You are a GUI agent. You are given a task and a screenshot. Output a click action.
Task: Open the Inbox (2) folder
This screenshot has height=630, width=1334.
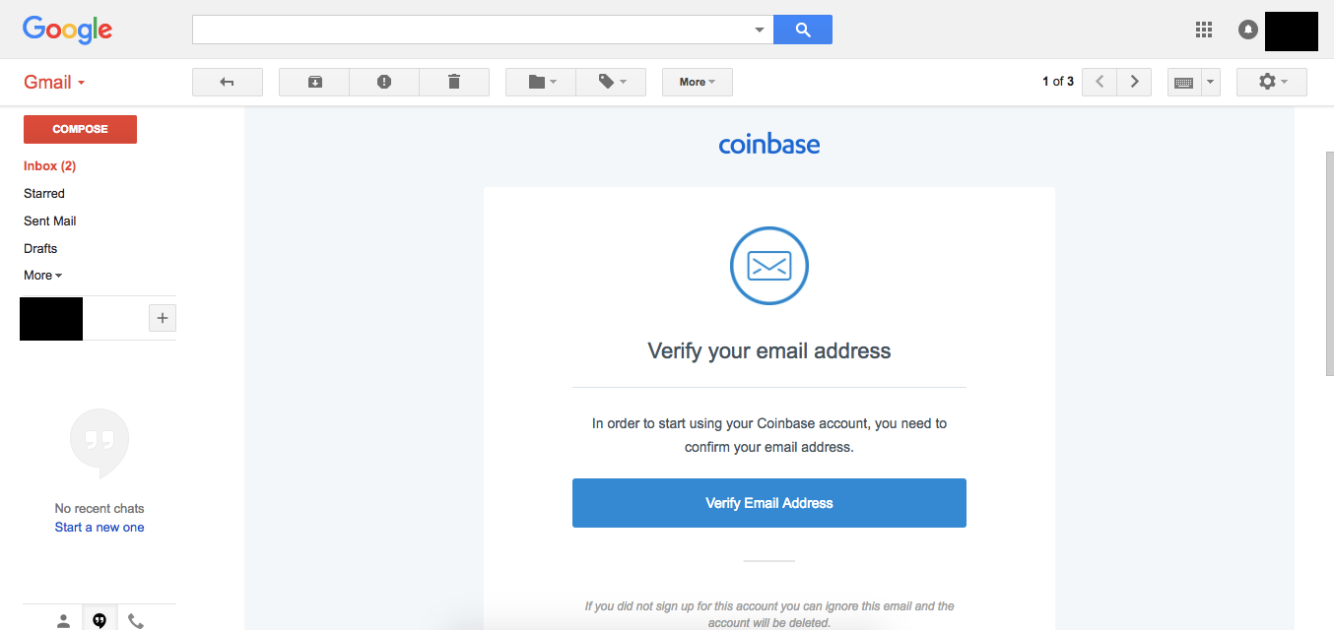49,166
